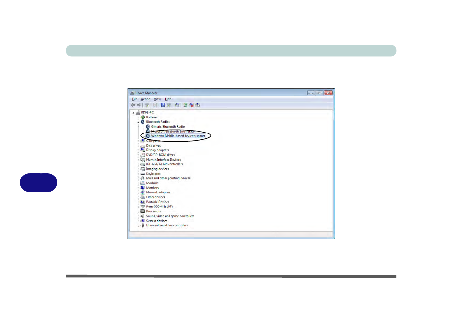This screenshot has width=462, height=325.
Task: Open the Help menu
Action: 168,99
